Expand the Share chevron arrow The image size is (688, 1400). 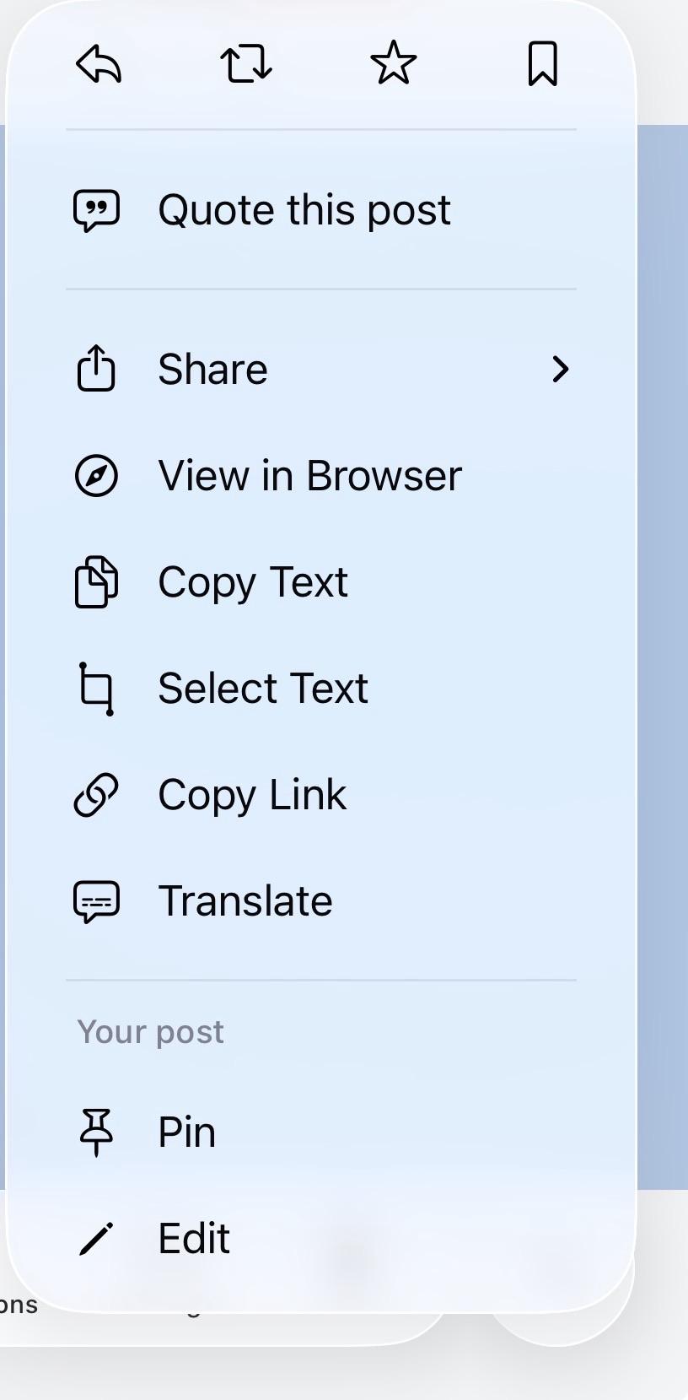[x=560, y=370]
